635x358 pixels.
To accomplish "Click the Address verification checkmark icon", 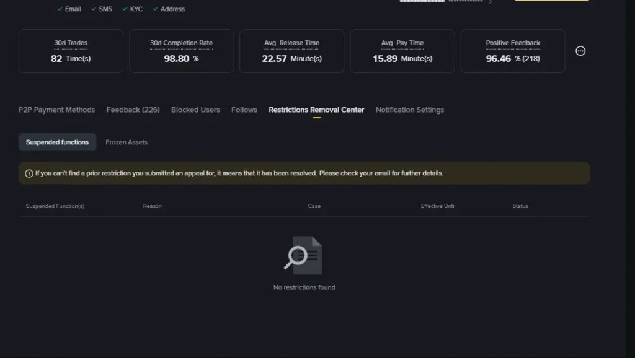I will pos(156,9).
